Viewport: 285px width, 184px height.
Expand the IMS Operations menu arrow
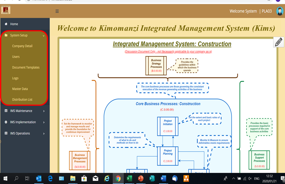(x=44, y=134)
